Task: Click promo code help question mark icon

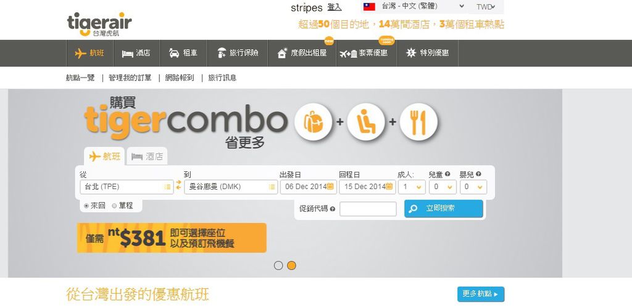Action: pyautogui.click(x=333, y=209)
